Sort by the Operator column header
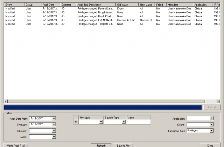The height and width of the screenshot is (147, 224). [x=68, y=5]
